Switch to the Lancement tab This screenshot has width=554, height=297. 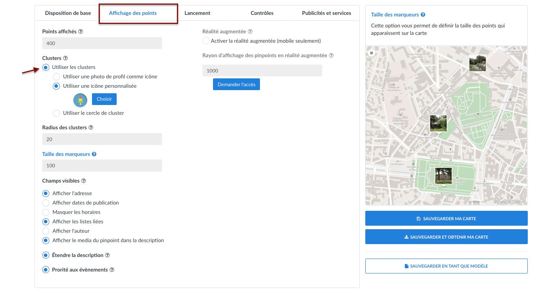(197, 13)
